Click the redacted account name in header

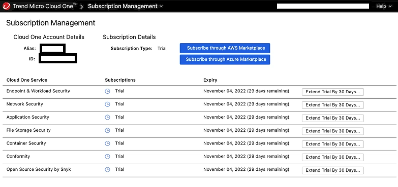click(323, 6)
